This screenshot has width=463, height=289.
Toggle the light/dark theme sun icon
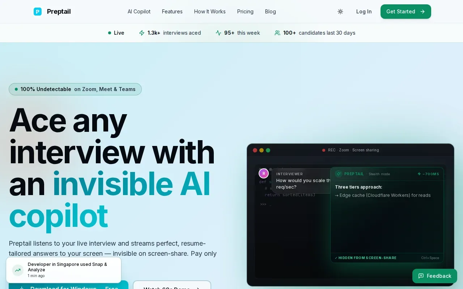[340, 12]
